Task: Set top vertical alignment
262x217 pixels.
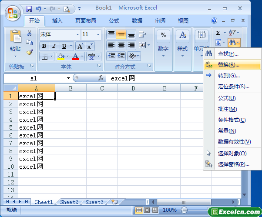Action: pyautogui.click(x=111, y=34)
